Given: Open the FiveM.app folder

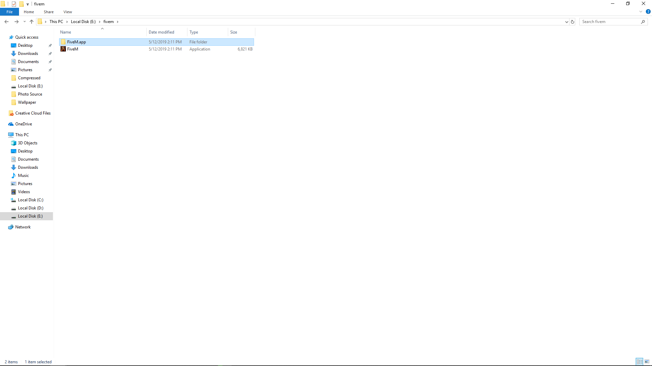Looking at the screenshot, I should point(76,42).
